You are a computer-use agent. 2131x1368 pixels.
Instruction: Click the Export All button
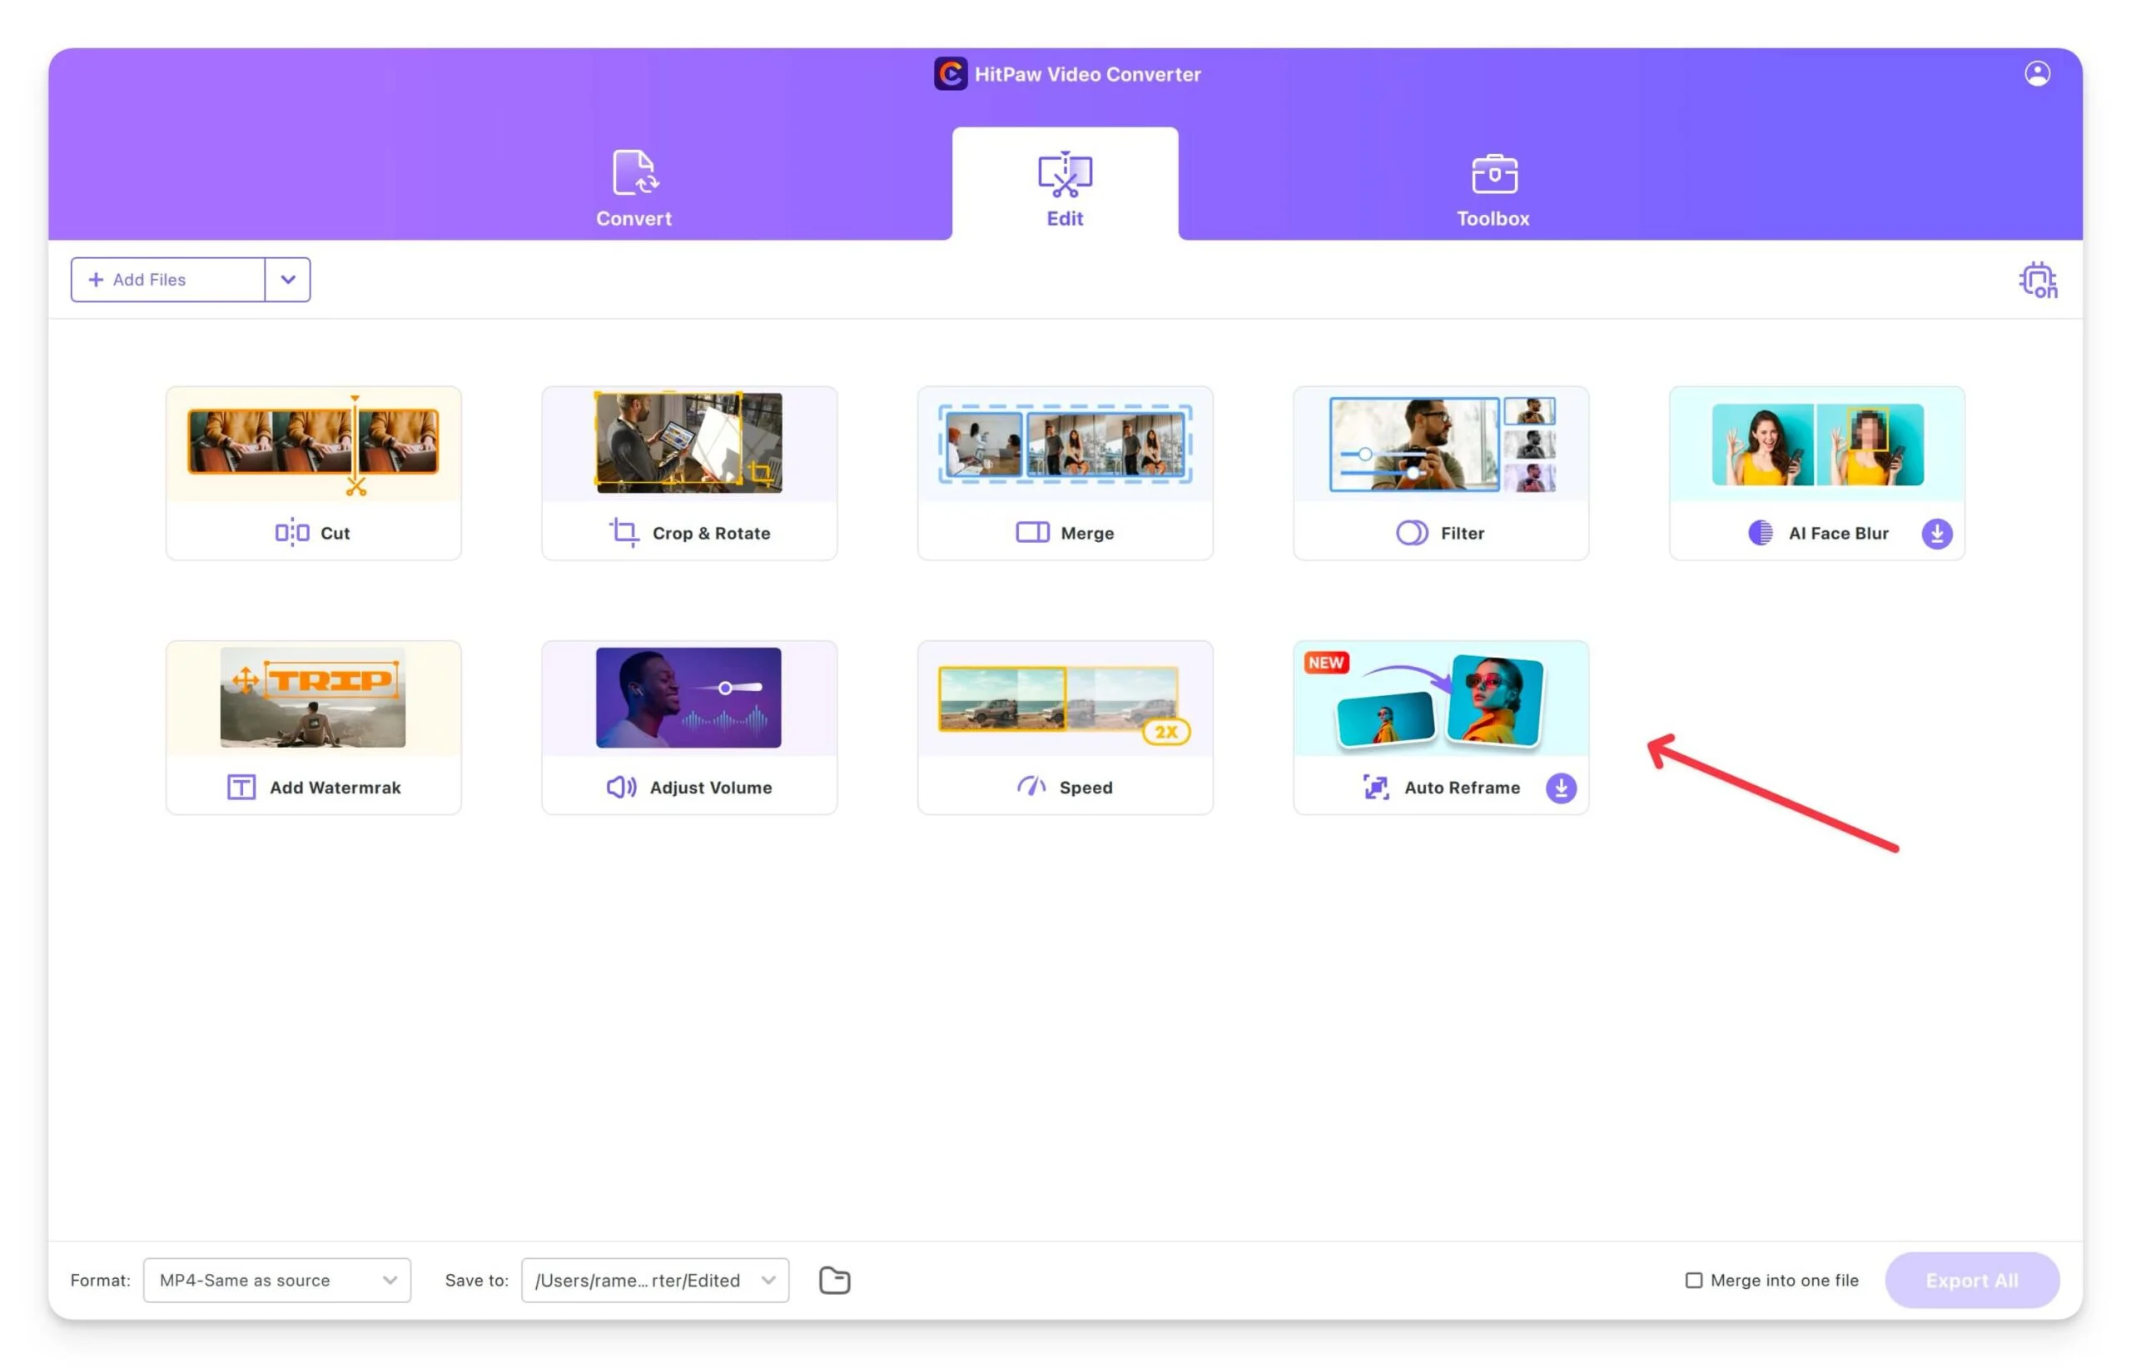(x=1971, y=1280)
